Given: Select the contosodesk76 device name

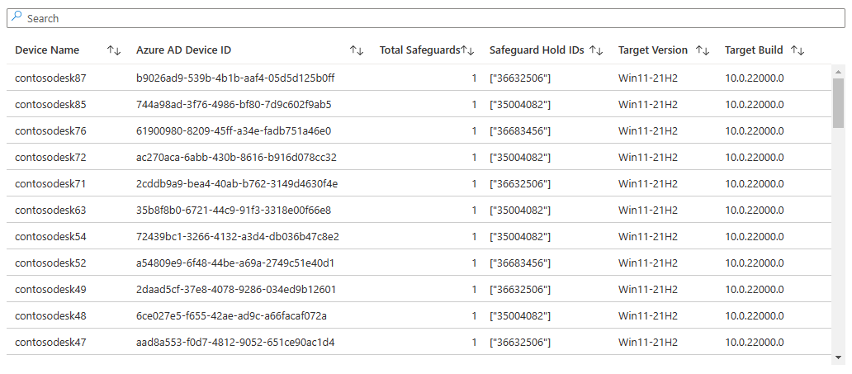Looking at the screenshot, I should [x=50, y=130].
